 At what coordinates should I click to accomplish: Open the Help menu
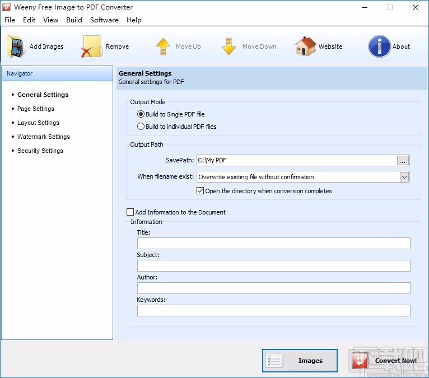click(x=134, y=20)
